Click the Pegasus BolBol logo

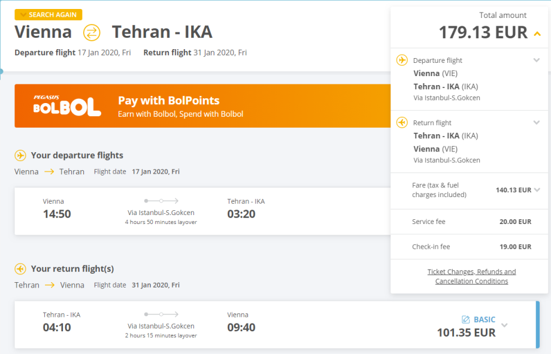pos(67,106)
